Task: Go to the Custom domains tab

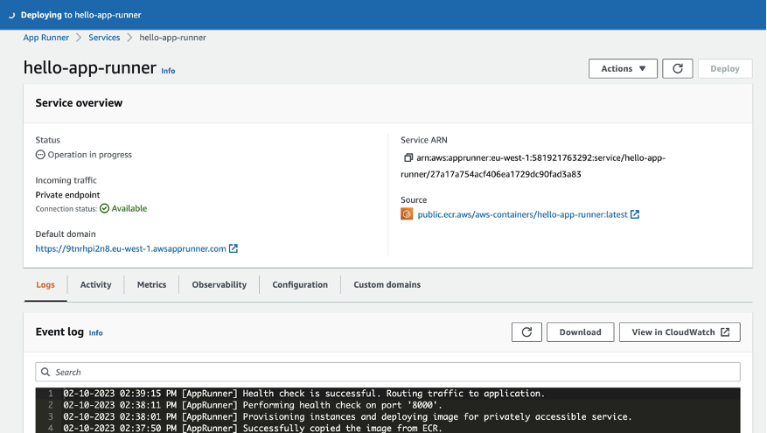Action: coord(387,285)
